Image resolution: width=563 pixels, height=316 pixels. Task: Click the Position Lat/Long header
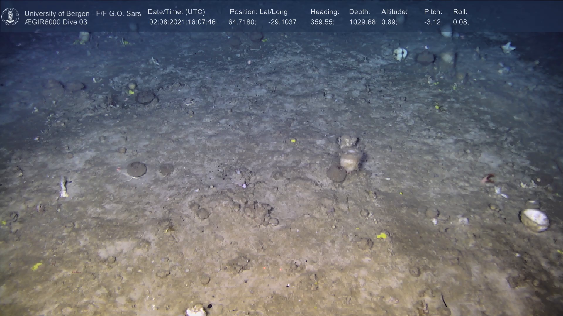tap(259, 12)
